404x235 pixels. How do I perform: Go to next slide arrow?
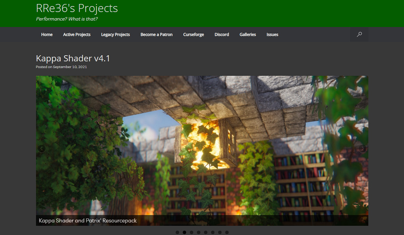(362, 149)
